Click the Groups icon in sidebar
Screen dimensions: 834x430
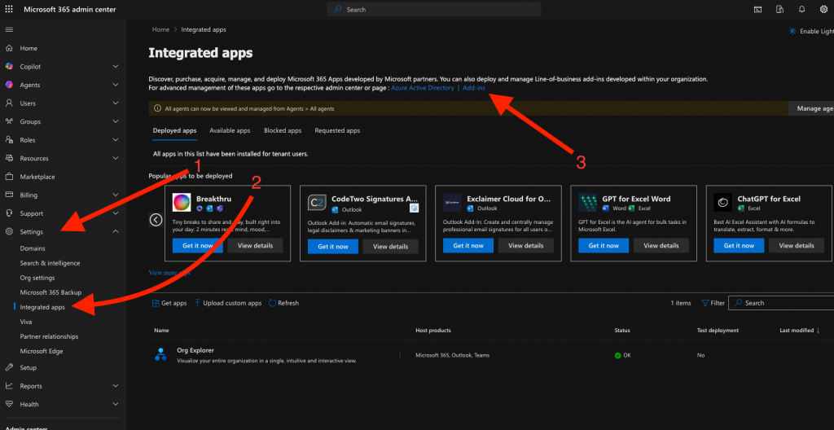pyautogui.click(x=9, y=121)
